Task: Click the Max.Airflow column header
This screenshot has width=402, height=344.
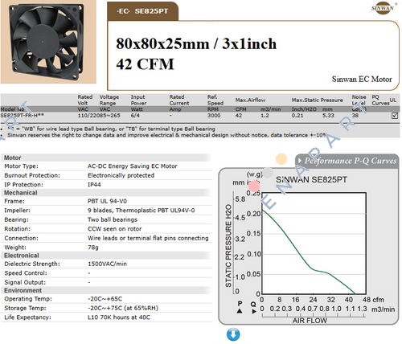Action: 250,100
